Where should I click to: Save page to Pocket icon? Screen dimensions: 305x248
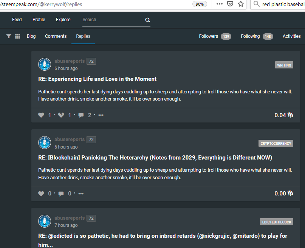click(x=230, y=4)
